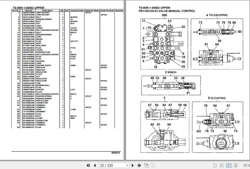Screen dimensions: 250x169
Task: Go to the previous page
Action: pos(95,165)
